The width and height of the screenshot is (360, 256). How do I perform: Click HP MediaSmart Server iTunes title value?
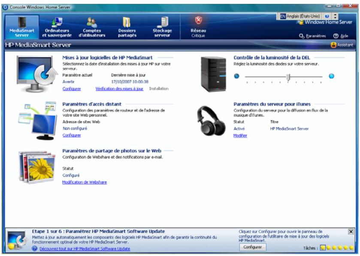(289, 129)
